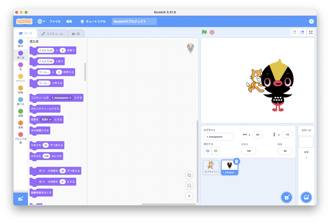Select the purple 音 sound category
This screenshot has width=330, height=223.
pyautogui.click(x=20, y=66)
